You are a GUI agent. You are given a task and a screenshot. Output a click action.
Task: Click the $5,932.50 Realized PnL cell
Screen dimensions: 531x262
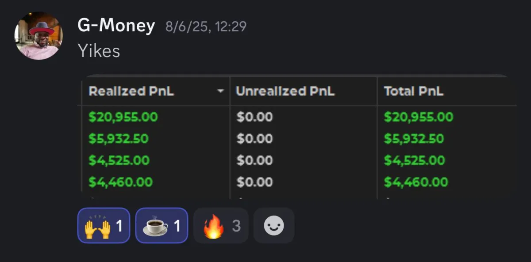pos(119,139)
